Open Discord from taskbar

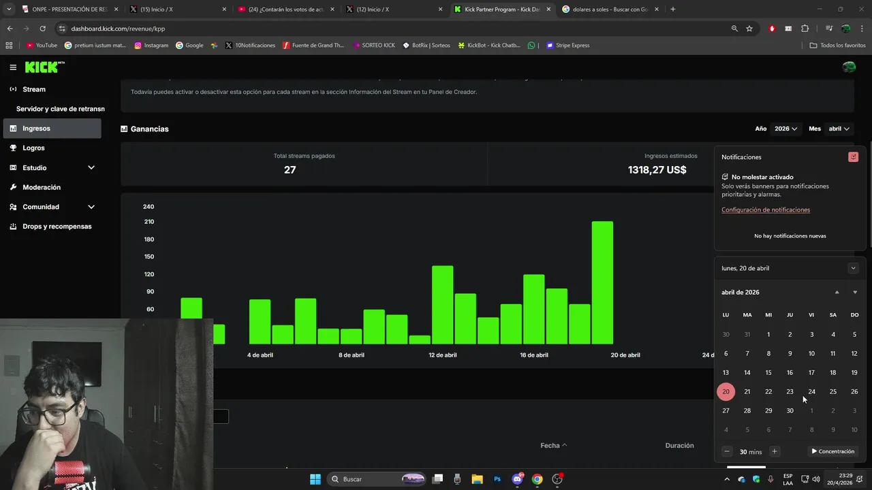click(517, 479)
